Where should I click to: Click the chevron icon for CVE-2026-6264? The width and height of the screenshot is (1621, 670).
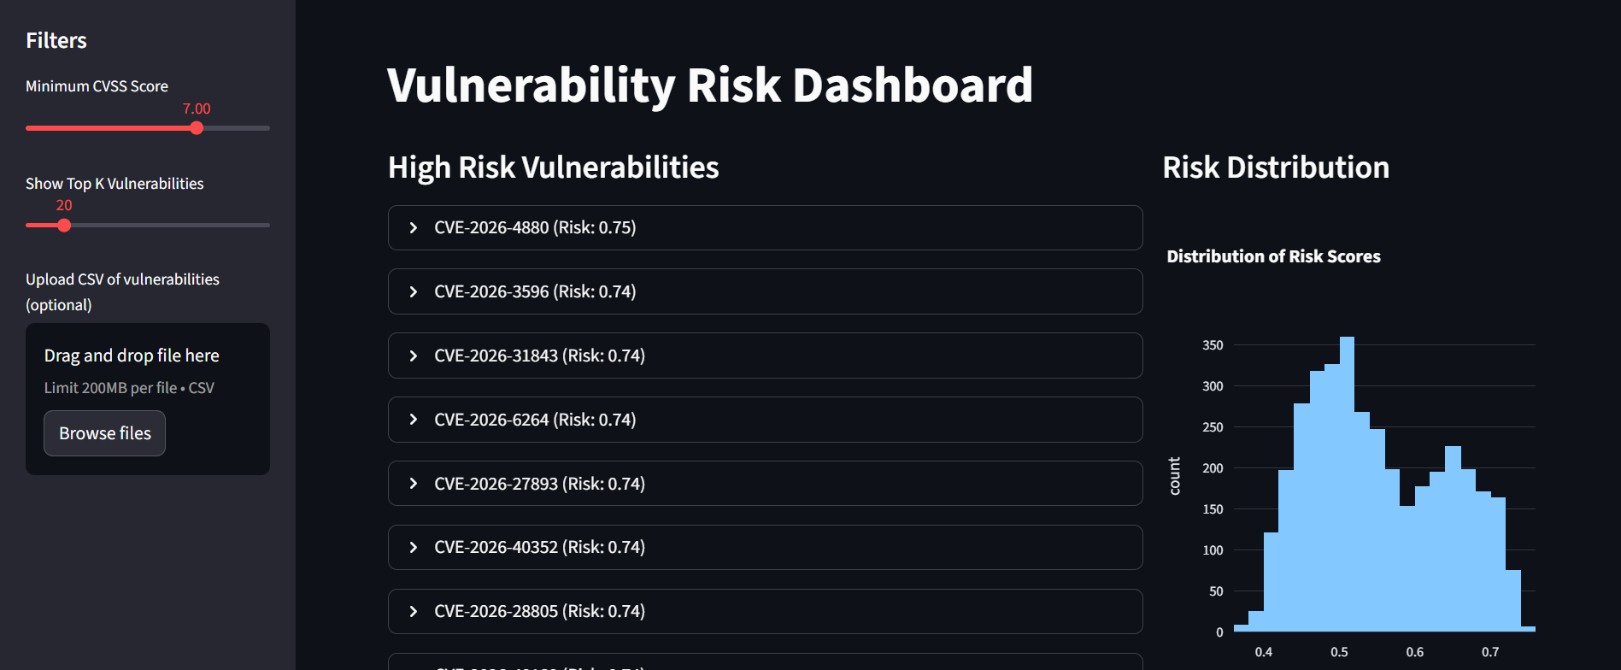point(414,420)
